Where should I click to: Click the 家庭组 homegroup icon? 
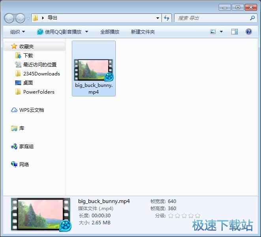tap(14, 147)
